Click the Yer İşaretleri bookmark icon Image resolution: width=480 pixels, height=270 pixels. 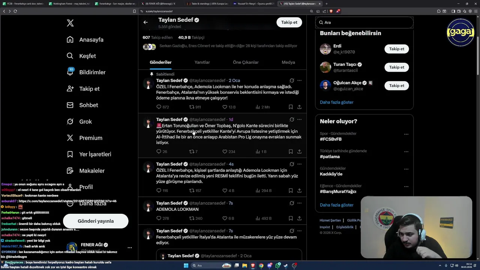point(70,154)
